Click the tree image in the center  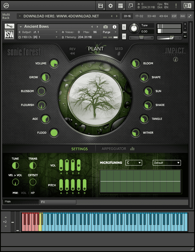(x=95, y=98)
